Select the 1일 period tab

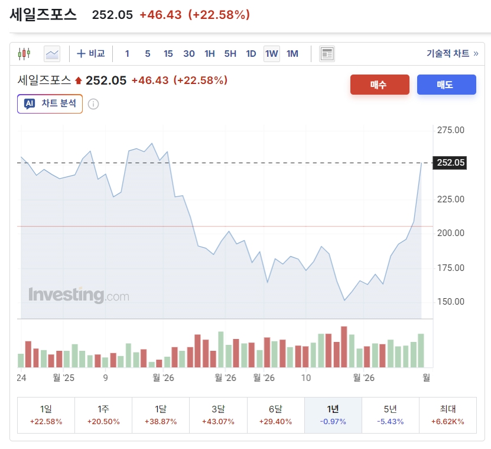tap(46, 415)
